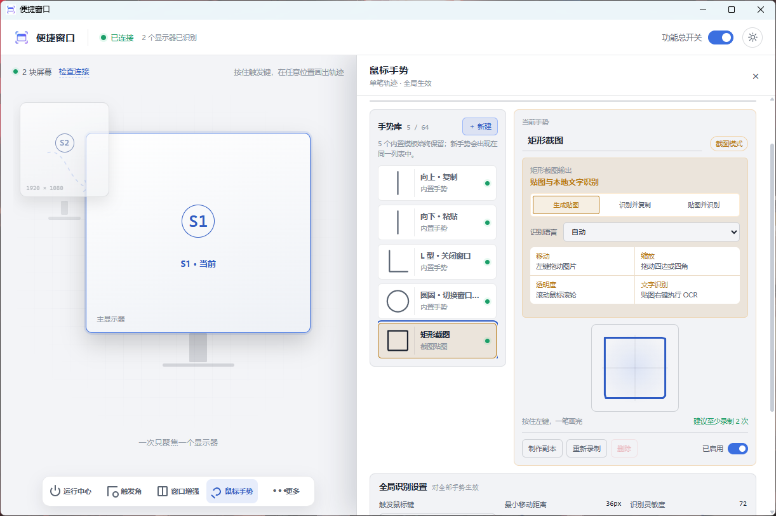Click the 文字识别 OCR hint cell

pos(687,290)
